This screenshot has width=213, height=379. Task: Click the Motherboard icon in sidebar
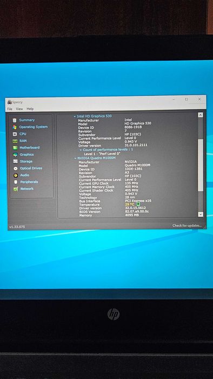(15, 148)
